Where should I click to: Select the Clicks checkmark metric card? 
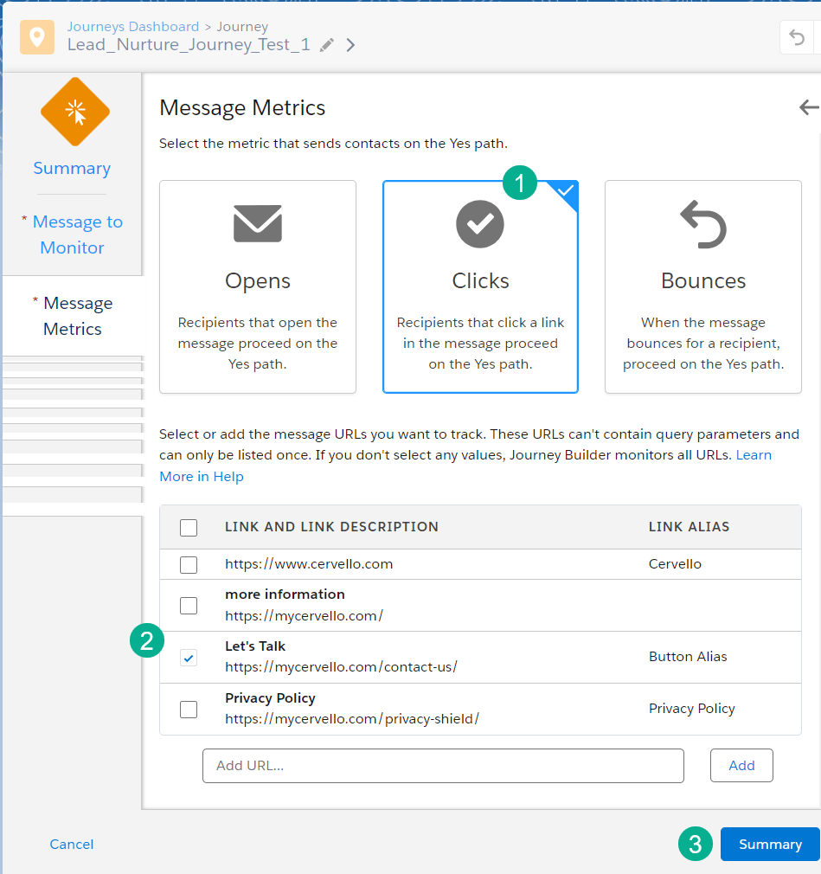click(480, 286)
